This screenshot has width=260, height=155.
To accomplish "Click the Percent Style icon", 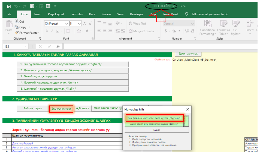I will (x=174, y=31).
